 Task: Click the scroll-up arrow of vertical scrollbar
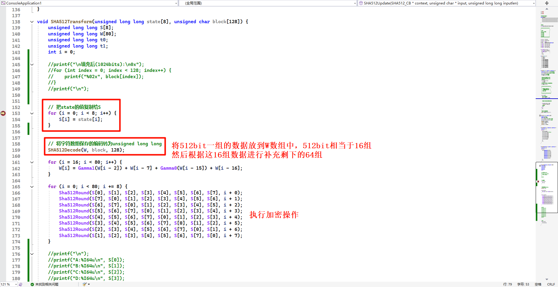(547, 9)
